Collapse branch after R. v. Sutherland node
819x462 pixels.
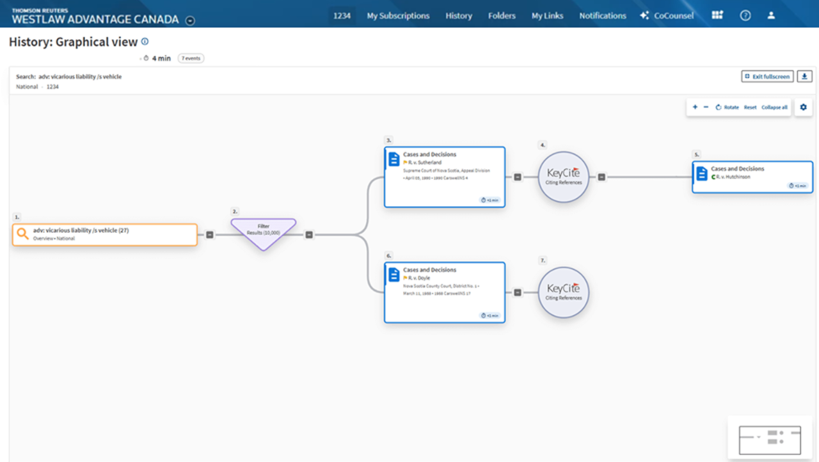pos(518,177)
